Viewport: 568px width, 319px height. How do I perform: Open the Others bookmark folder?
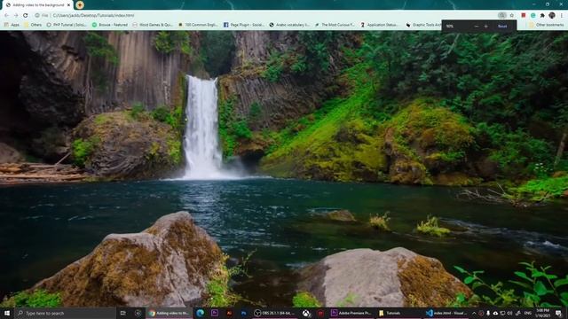tap(33, 25)
